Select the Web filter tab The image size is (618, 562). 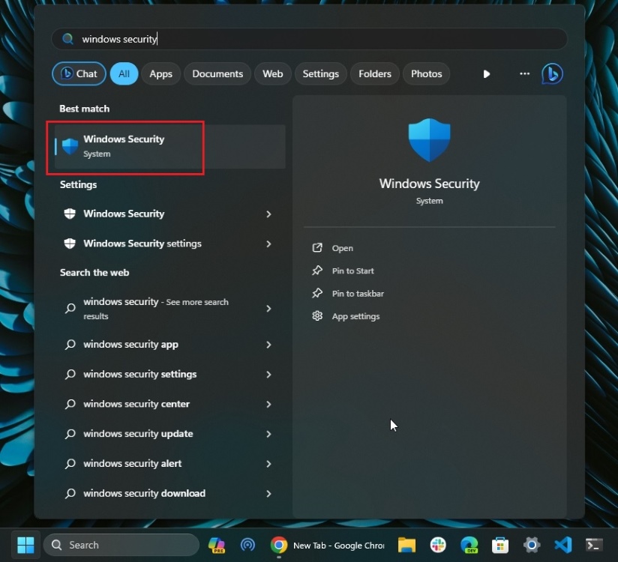(273, 73)
